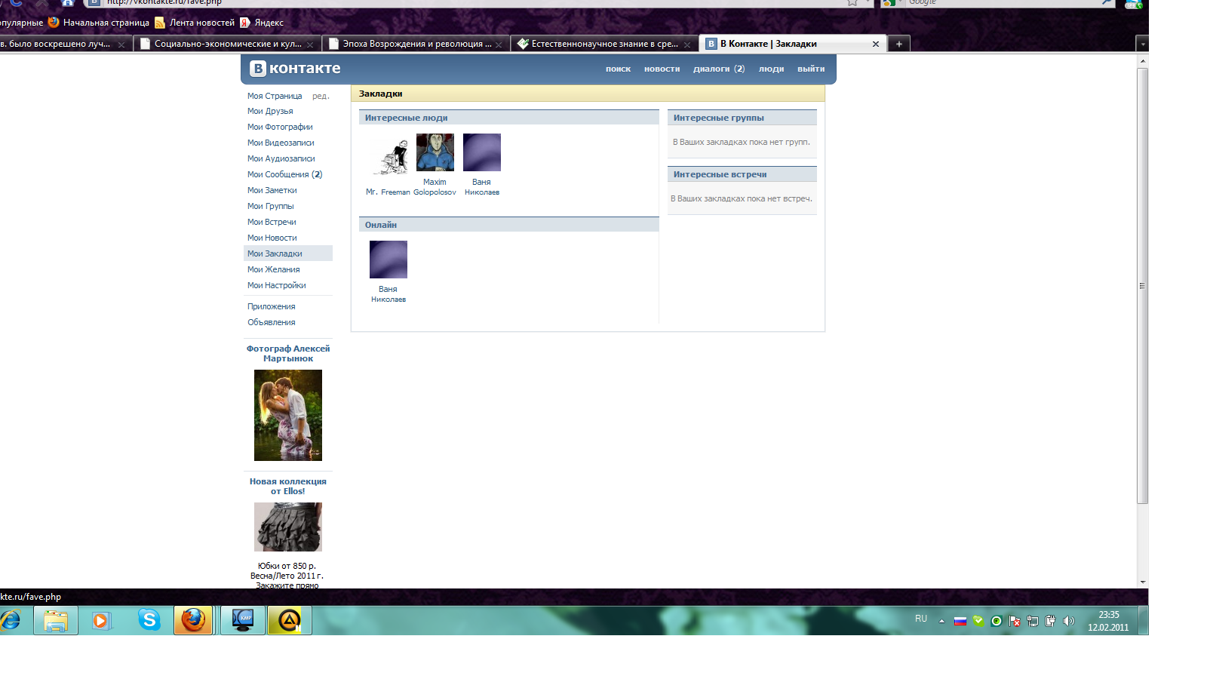Switch to Firefox on the taskbar
The width and height of the screenshot is (1207, 679).
click(x=194, y=620)
